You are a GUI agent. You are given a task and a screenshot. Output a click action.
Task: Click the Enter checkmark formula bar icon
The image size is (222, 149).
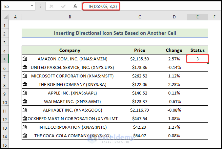64,6
